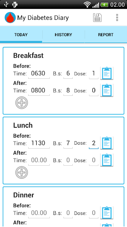Edit Lunch Before time field 1130
This screenshot has width=127, height=227.
[39, 143]
